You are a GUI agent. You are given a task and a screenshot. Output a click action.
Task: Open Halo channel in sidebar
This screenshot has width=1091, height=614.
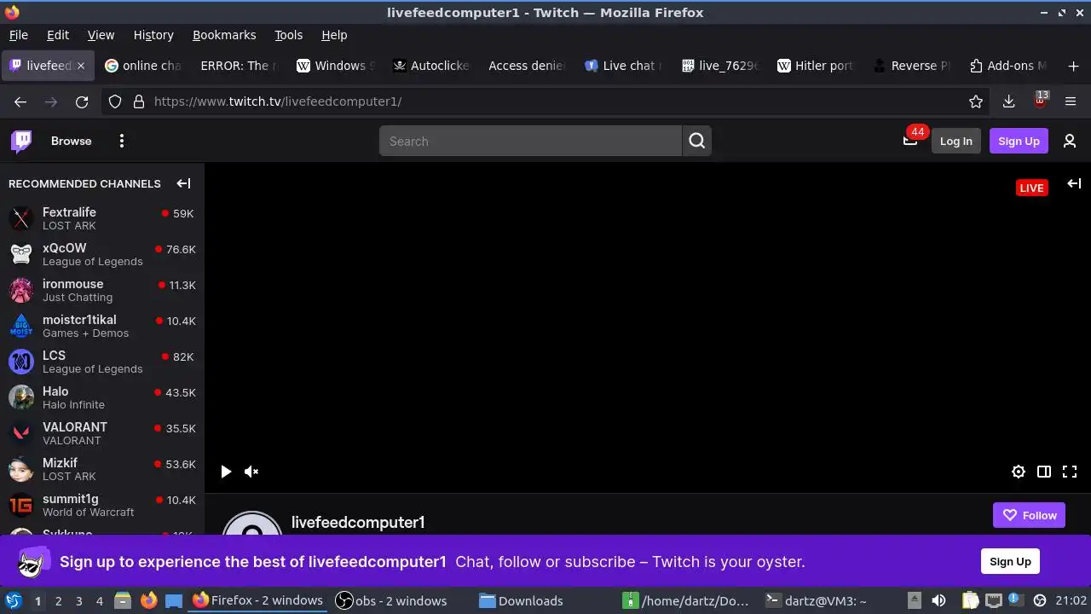(102, 397)
